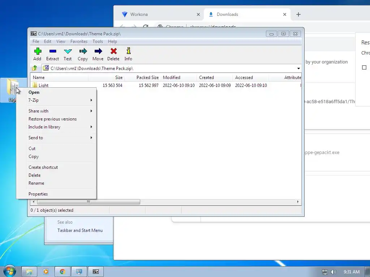Viewport: 370px width, 277px height.
Task: Sort by the Size column header
Action: point(106,78)
